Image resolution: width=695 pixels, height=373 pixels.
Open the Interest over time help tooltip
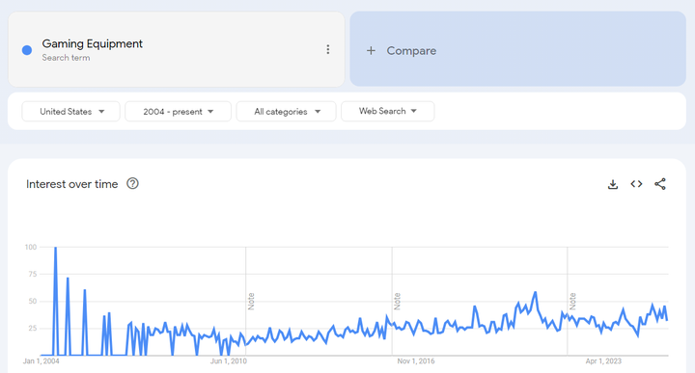point(132,183)
